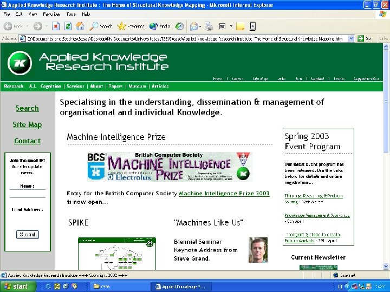Click the SPIKE diagram thumbnail

coord(117,254)
